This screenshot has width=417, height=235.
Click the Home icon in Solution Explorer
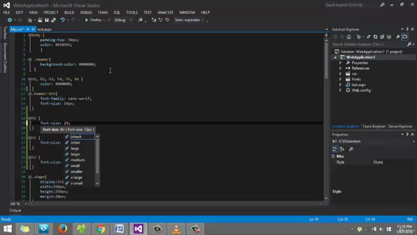pyautogui.click(x=349, y=37)
